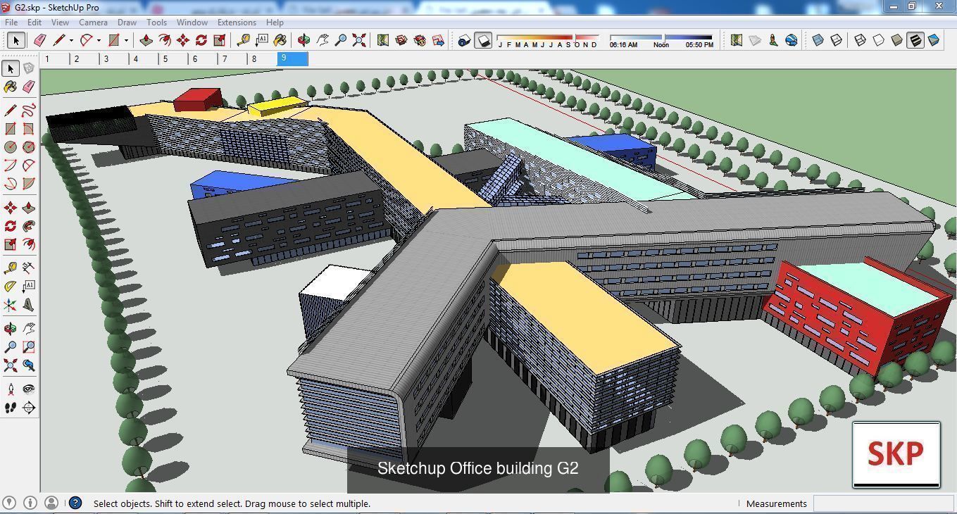Expand the Rectangle shape dropdown arrow
Image resolution: width=957 pixels, height=514 pixels.
coord(126,41)
